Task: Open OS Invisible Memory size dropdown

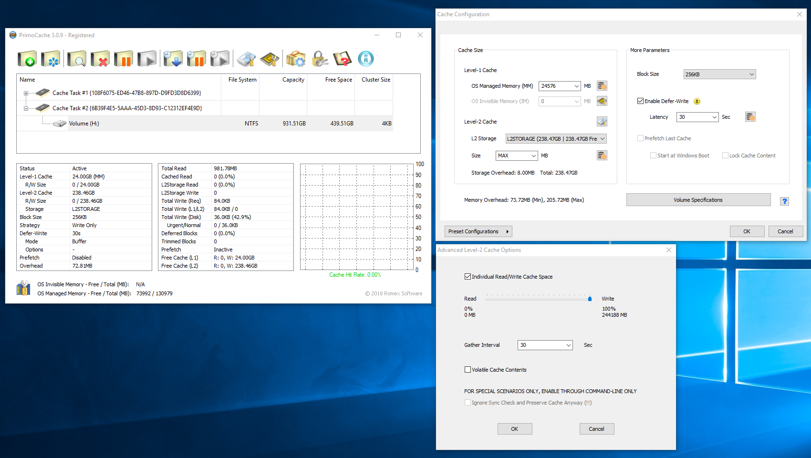Action: (576, 102)
